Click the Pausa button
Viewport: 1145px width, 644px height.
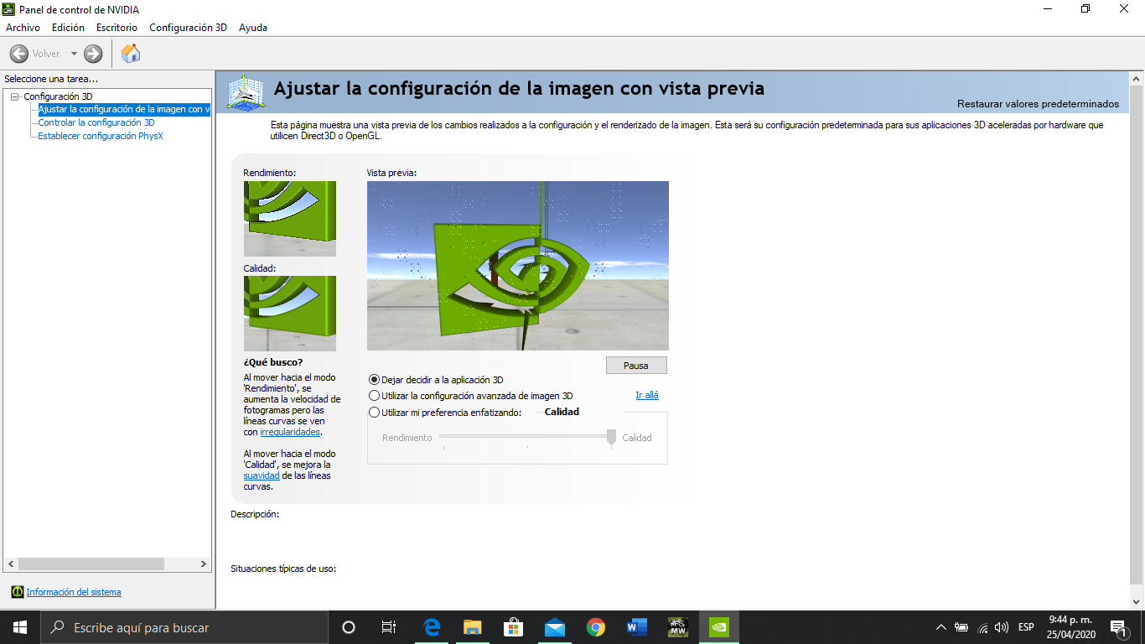point(636,366)
